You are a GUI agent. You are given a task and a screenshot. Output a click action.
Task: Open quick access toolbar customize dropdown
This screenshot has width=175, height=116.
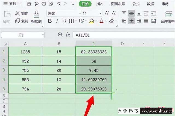(73, 4)
